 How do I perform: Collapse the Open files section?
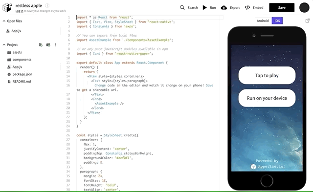(4, 21)
